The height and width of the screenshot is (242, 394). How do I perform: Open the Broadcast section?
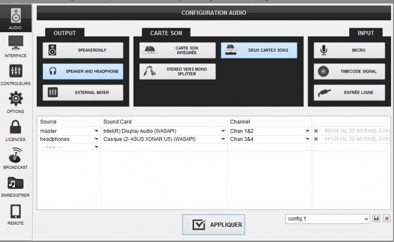[15, 158]
